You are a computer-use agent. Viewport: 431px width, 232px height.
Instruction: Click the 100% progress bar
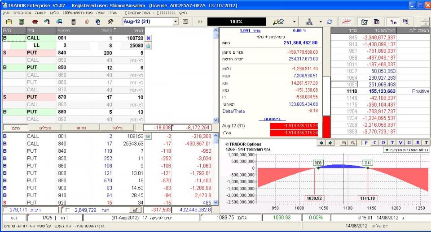click(x=236, y=21)
